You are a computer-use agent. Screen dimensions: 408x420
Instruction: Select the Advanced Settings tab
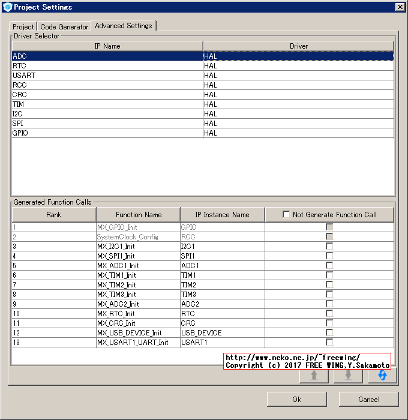pyautogui.click(x=124, y=26)
